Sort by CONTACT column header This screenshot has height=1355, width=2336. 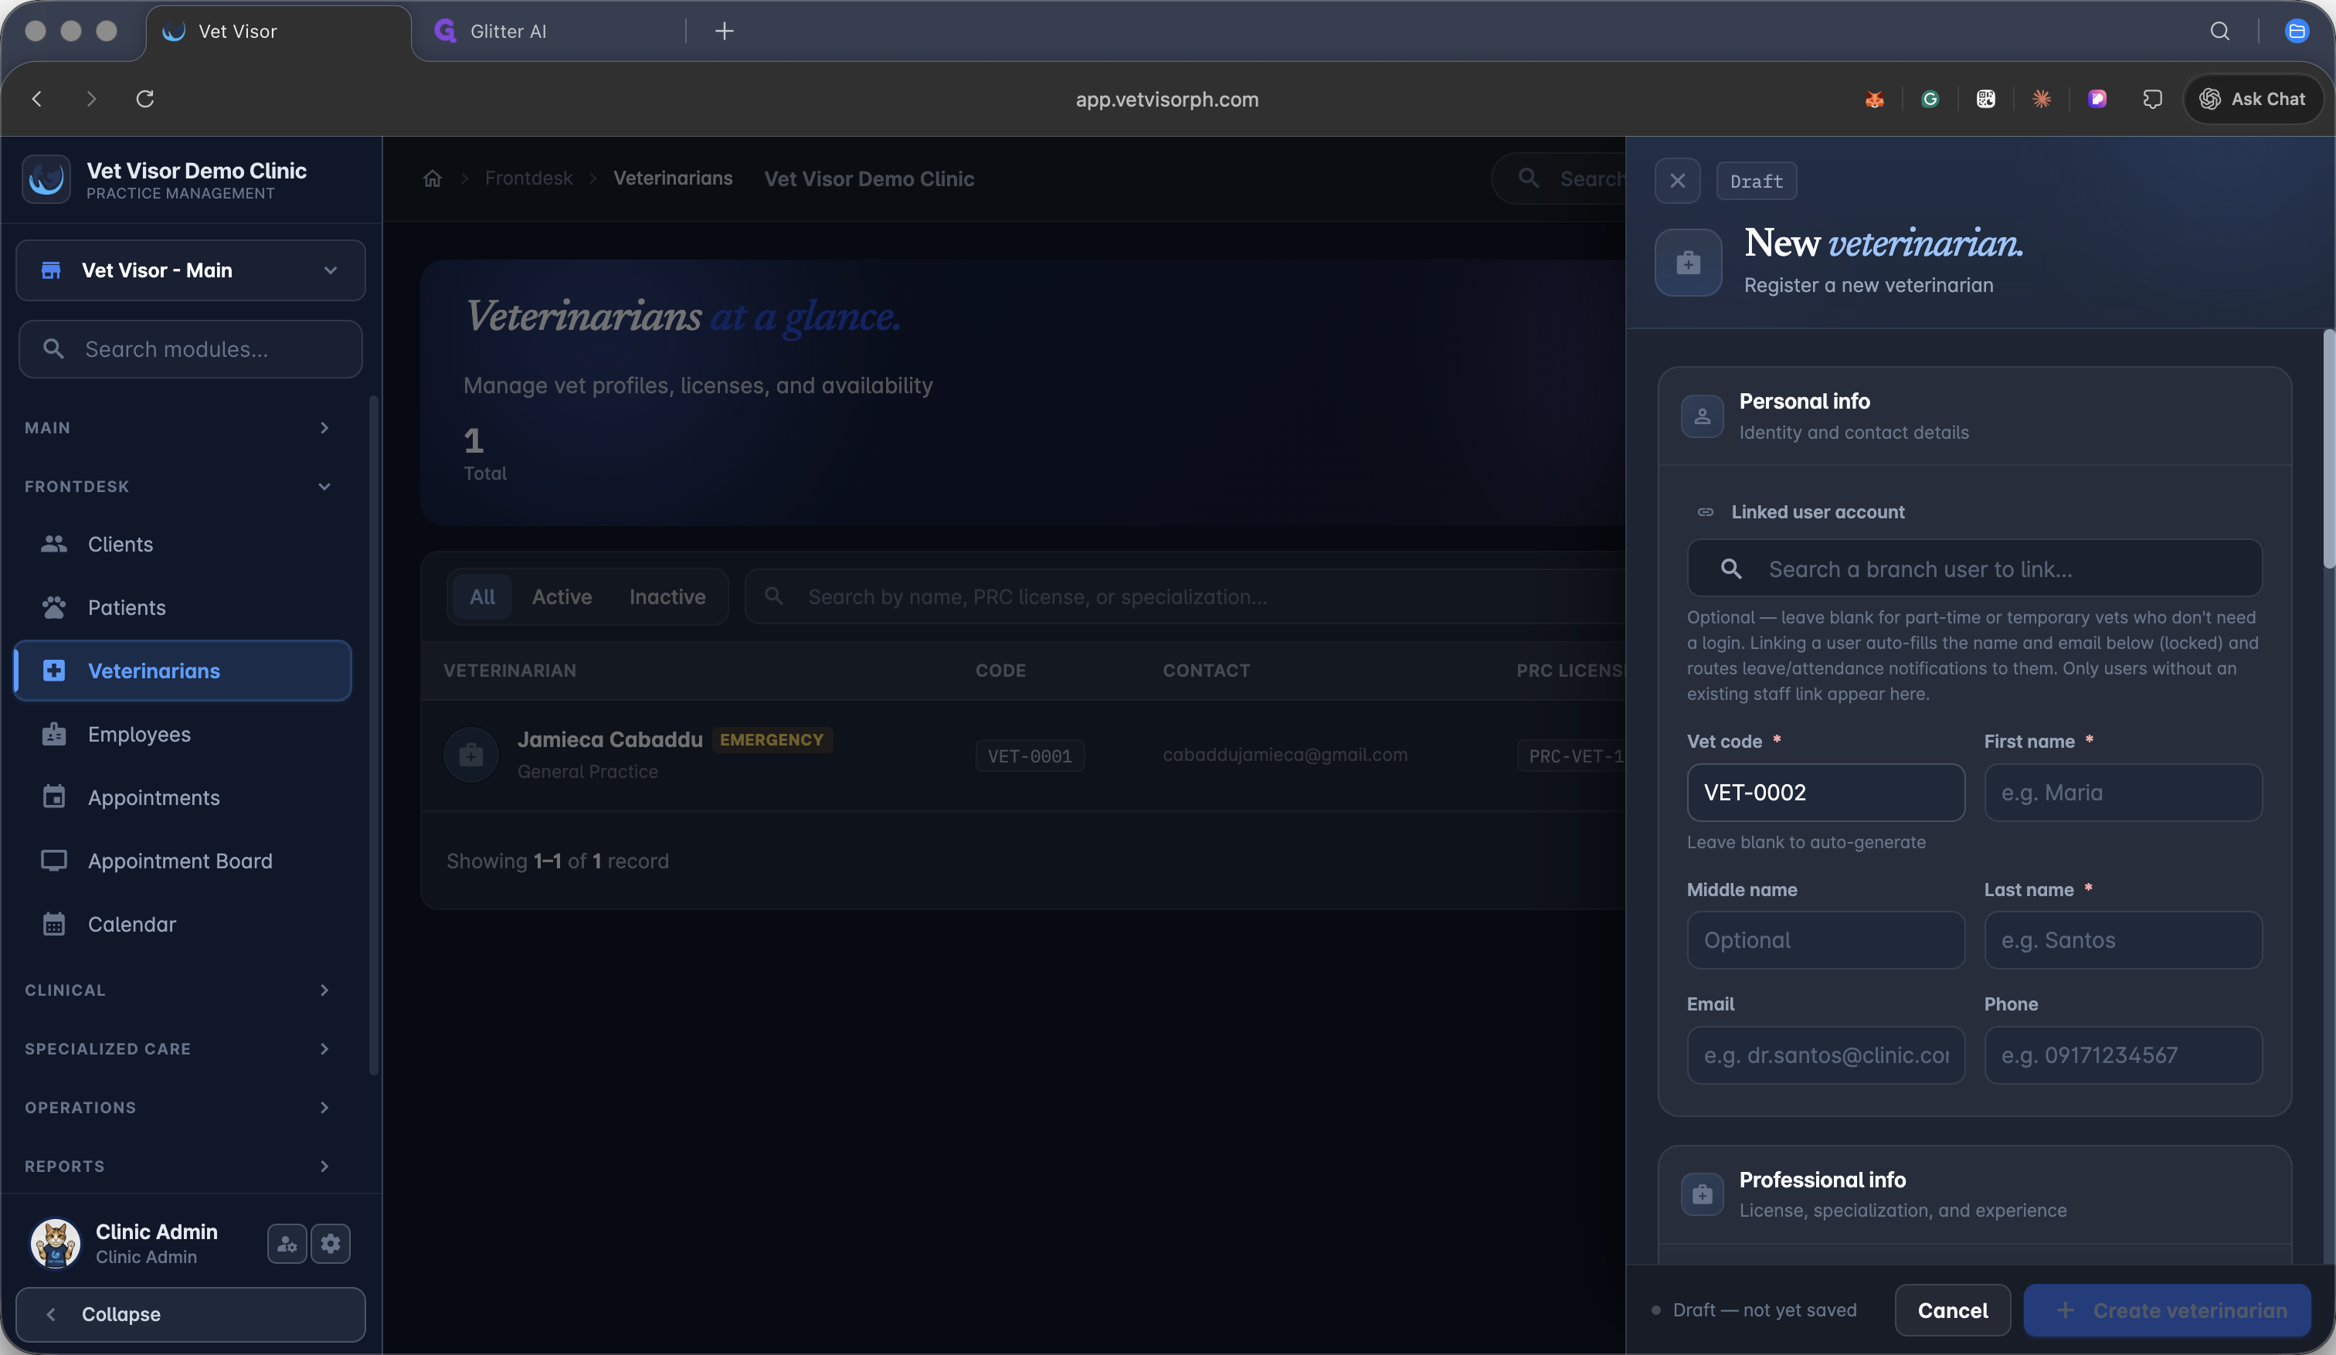click(x=1206, y=670)
